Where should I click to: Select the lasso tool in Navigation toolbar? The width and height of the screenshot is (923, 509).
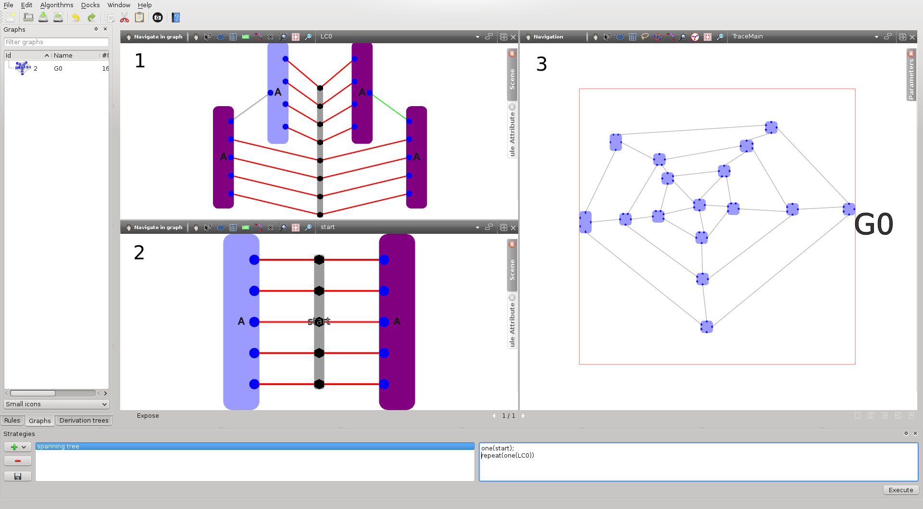645,37
